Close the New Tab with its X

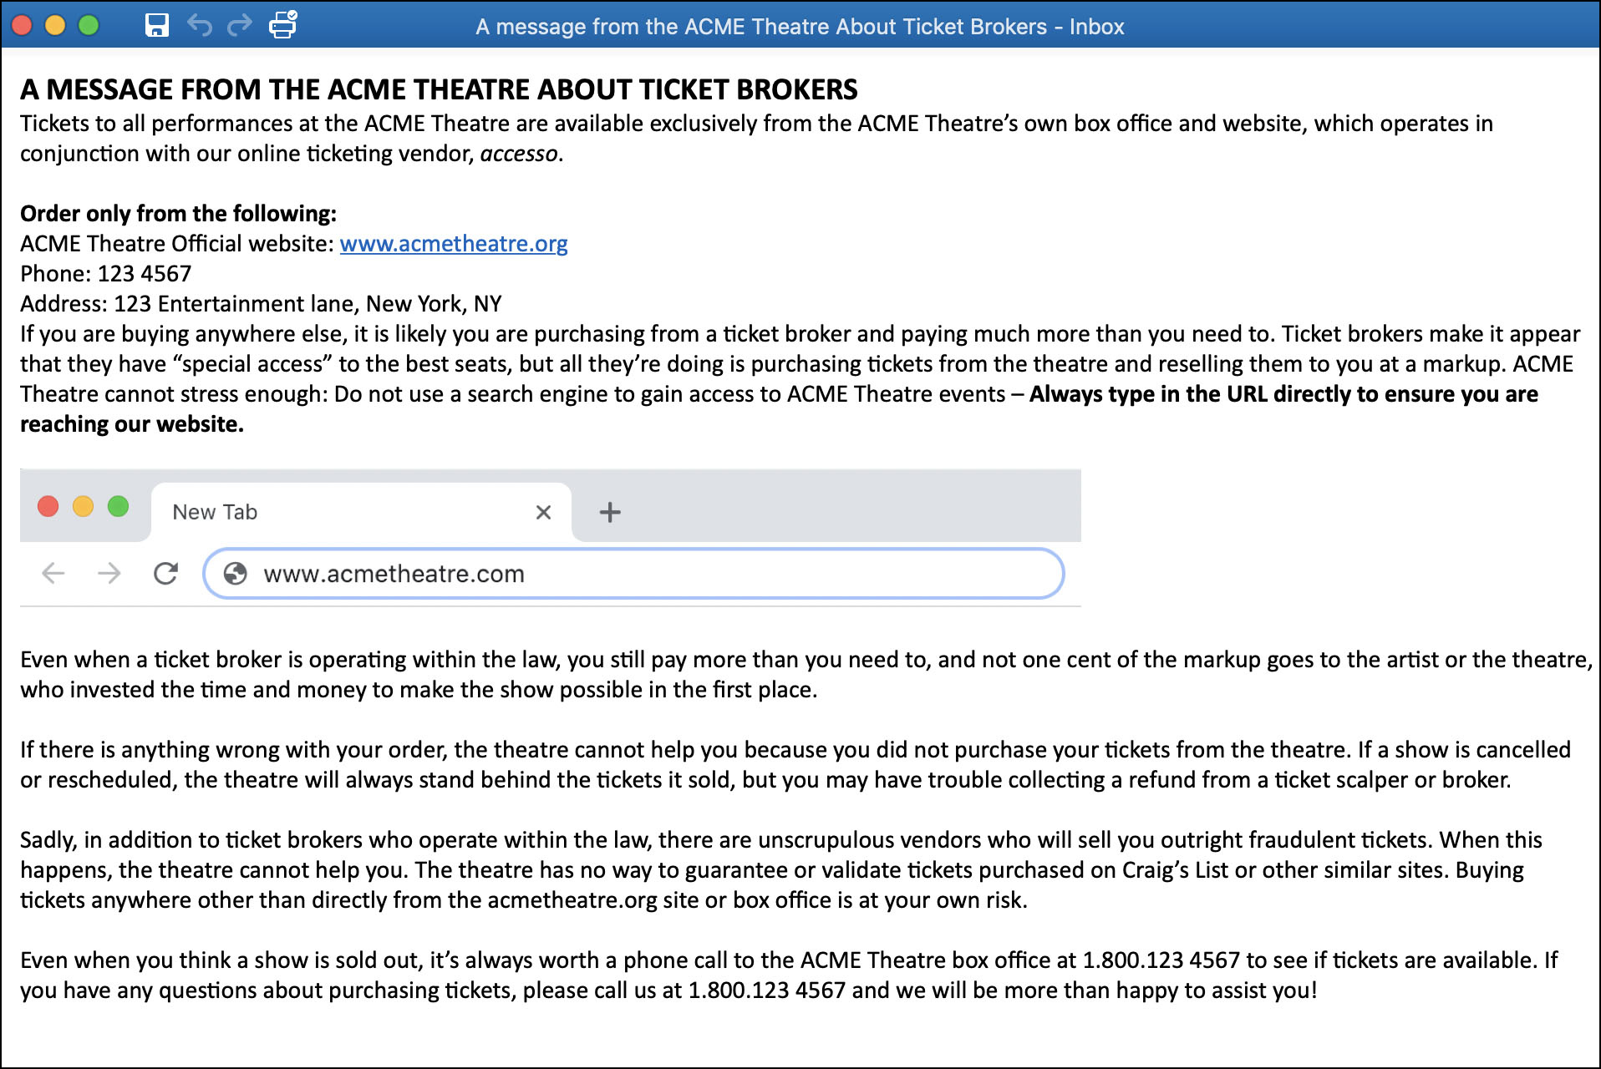pos(543,511)
